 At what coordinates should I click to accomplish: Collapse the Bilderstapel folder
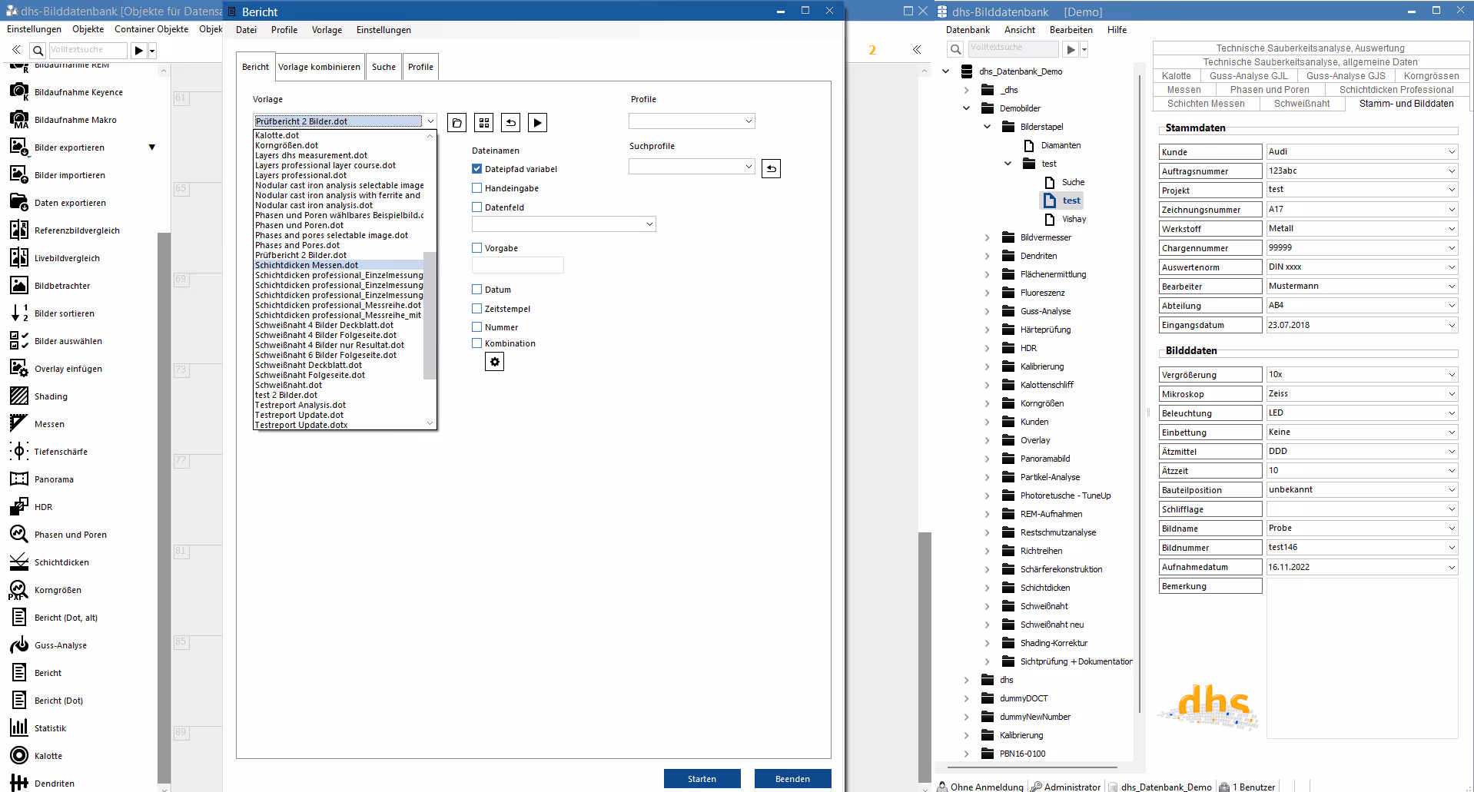pyautogui.click(x=988, y=127)
